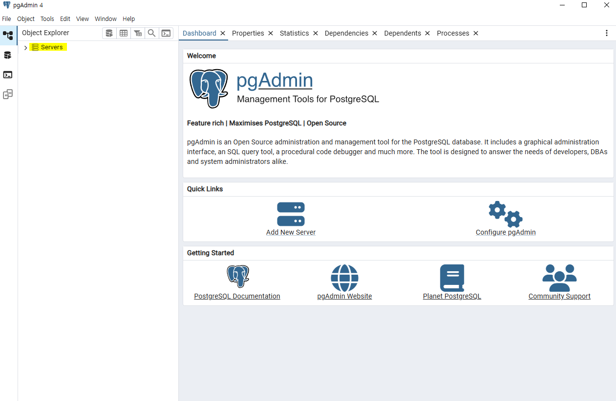This screenshot has height=401, width=616.
Task: Click the Filtered Rows toolbar icon
Action: point(138,33)
